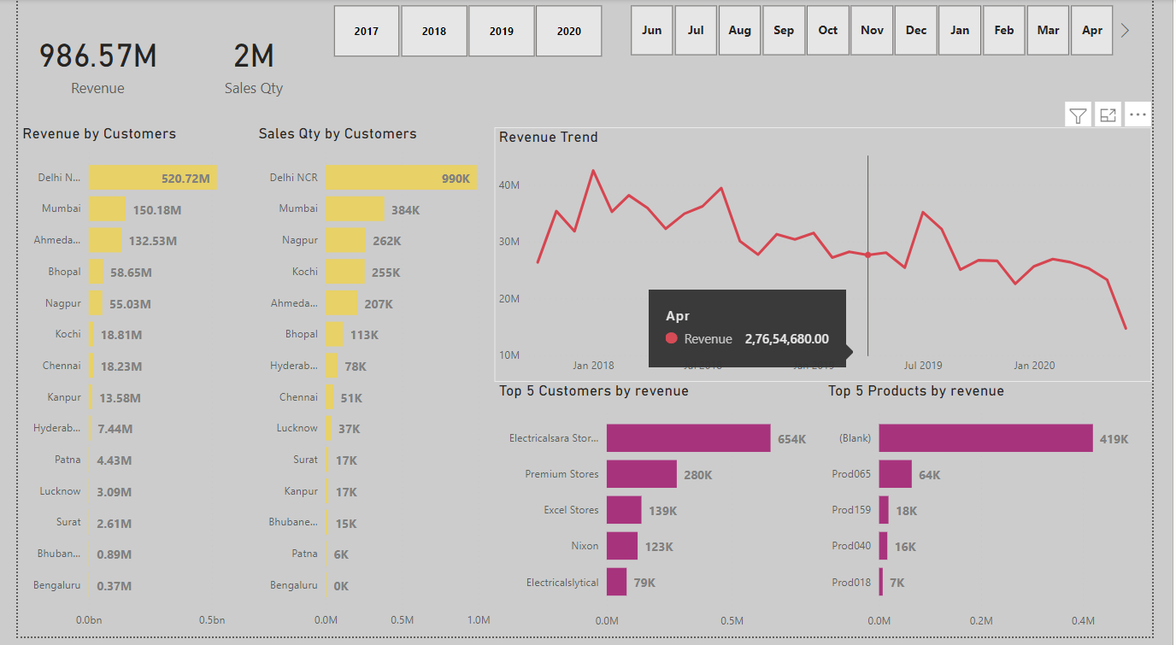Select Jun in the month slicer
Screen dimensions: 1176x645
click(651, 30)
